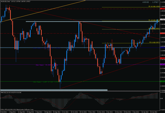Select the FE 161.8 Fibonacci expansion label
The height and width of the screenshot is (113, 165).
(x=154, y=7)
